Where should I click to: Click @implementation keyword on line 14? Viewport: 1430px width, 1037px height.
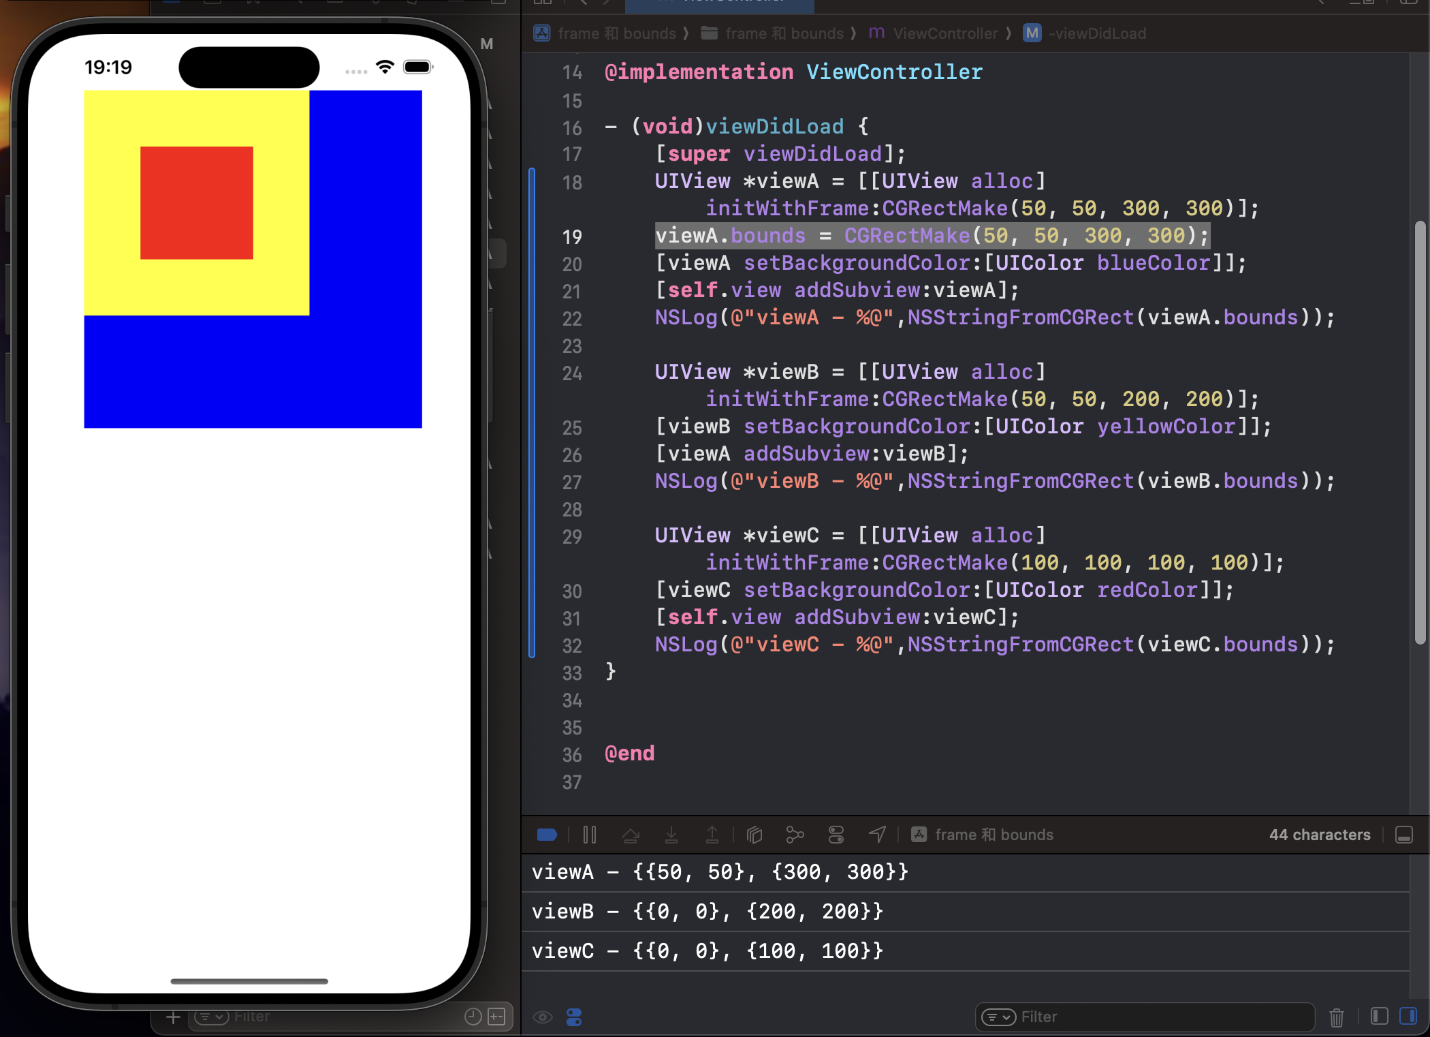[x=699, y=72]
